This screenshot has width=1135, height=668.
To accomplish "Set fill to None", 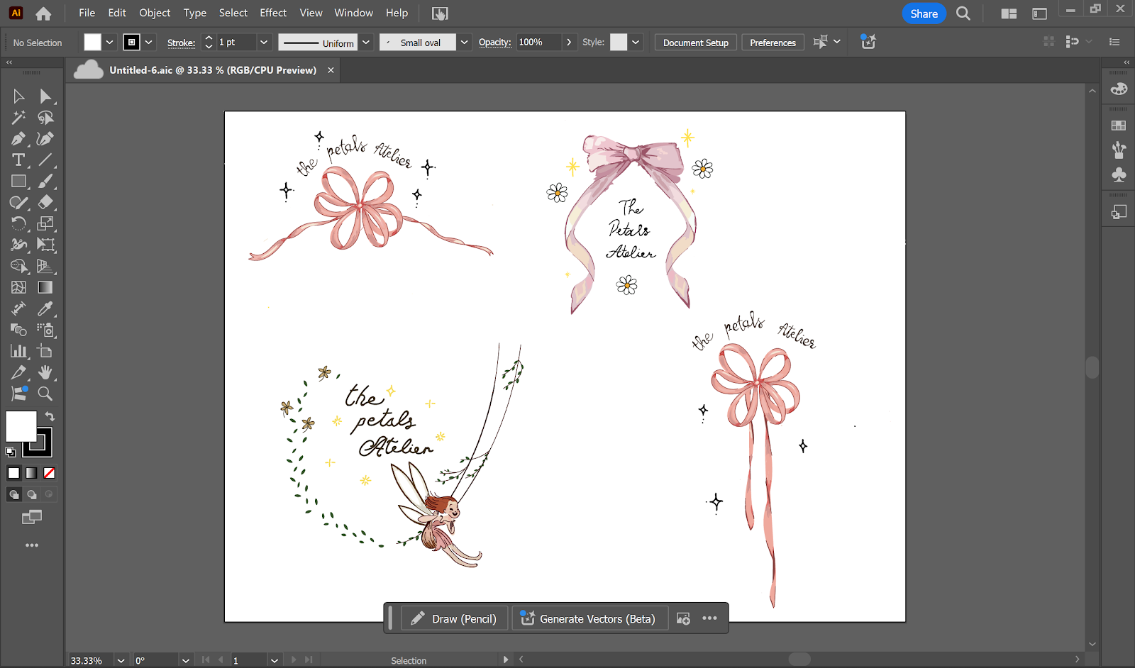I will (x=49, y=473).
